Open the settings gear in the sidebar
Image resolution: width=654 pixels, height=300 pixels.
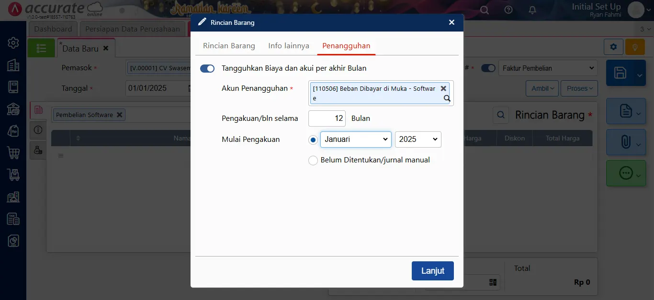point(13,43)
